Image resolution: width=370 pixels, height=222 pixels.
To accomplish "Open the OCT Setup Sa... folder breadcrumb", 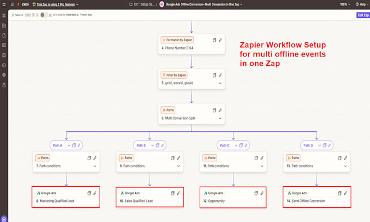I will pos(142,4).
